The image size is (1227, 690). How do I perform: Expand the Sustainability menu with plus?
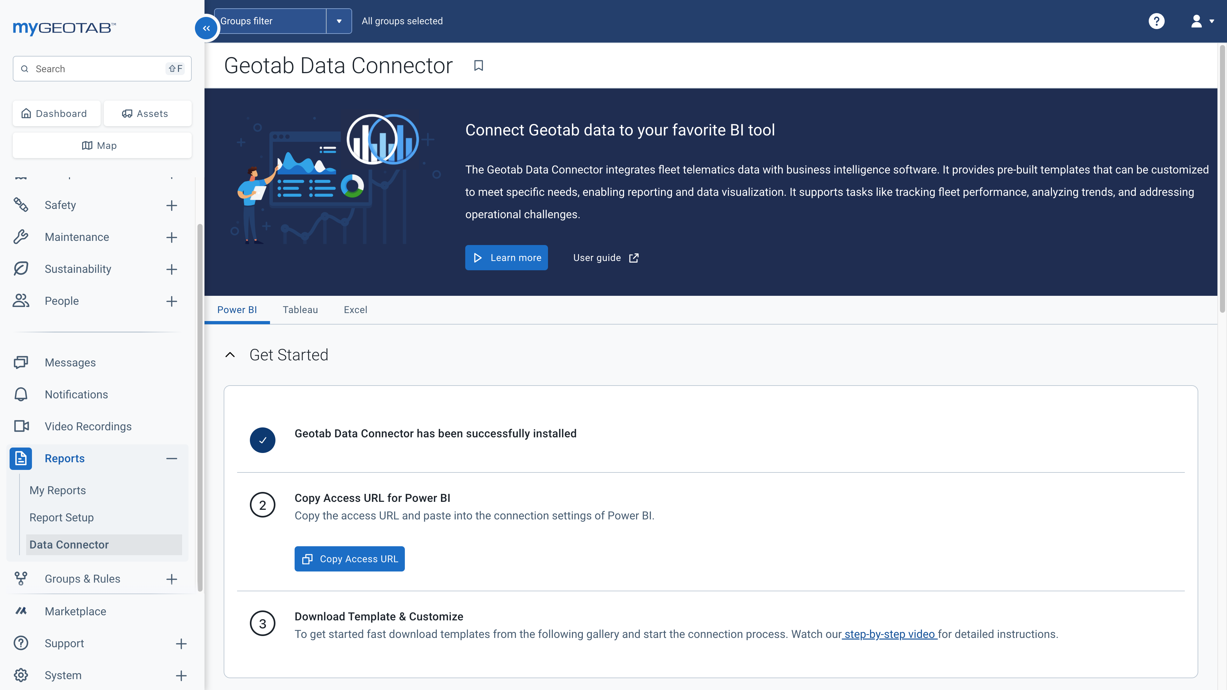[x=172, y=269]
